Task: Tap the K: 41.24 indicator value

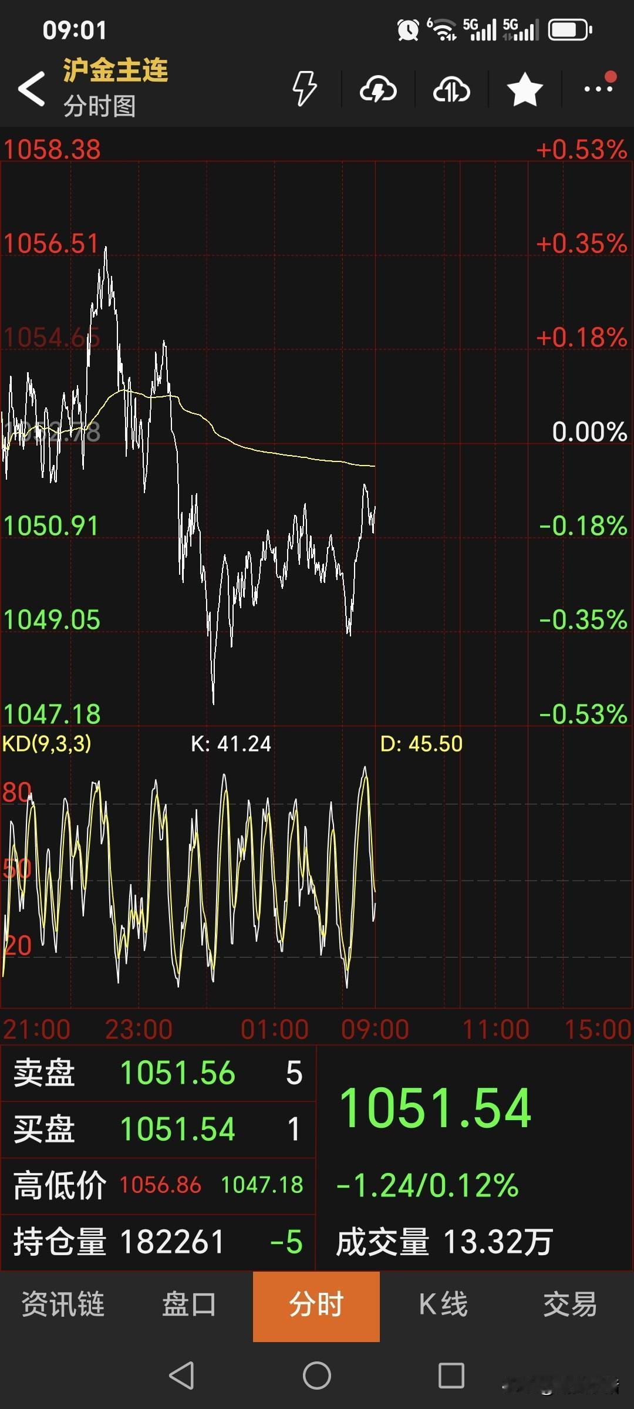Action: 231,744
